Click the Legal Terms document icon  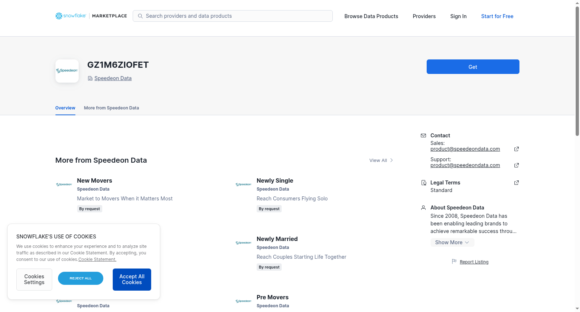423,183
